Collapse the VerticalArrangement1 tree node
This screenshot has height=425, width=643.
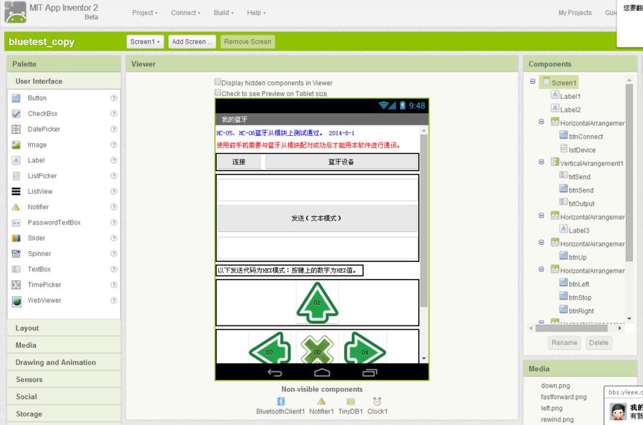541,163
